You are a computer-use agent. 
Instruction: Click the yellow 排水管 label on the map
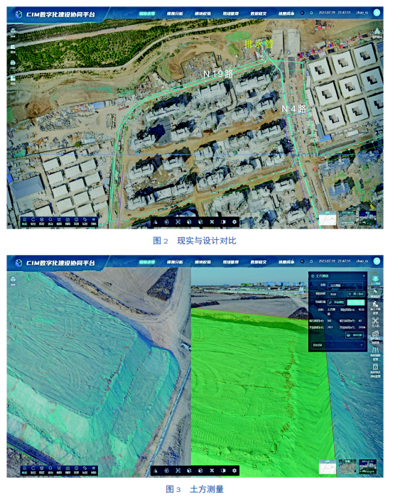tap(259, 44)
